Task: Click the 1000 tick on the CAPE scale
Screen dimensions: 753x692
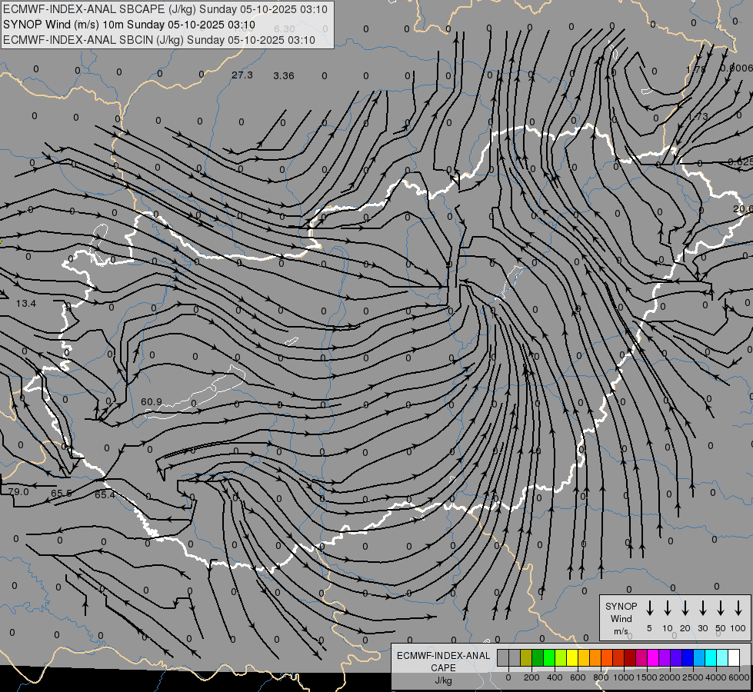Action: tap(624, 677)
